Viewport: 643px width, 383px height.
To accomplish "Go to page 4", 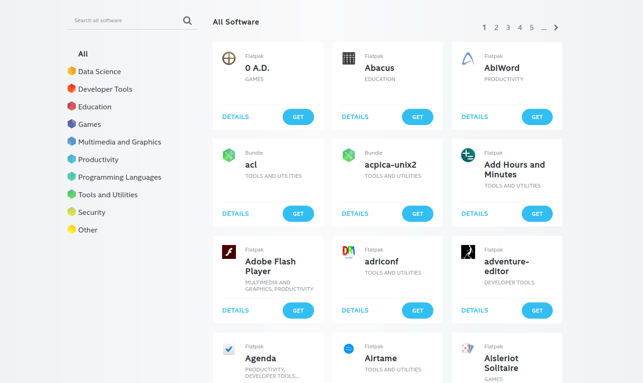I will click(x=520, y=28).
